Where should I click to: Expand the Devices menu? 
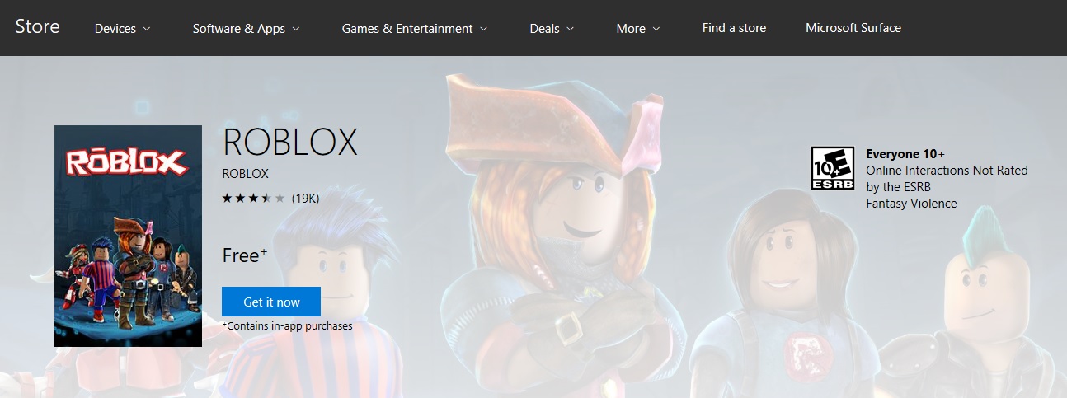pyautogui.click(x=123, y=28)
